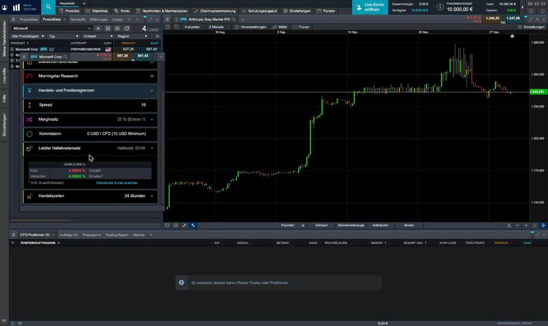The height and width of the screenshot is (326, 548).
Task: Toggle the blue crosshair mode button
Action: [x=193, y=225]
